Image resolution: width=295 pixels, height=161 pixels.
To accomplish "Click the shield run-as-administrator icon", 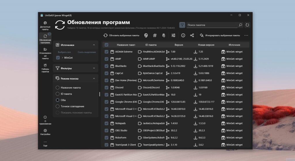I will click(x=146, y=35).
